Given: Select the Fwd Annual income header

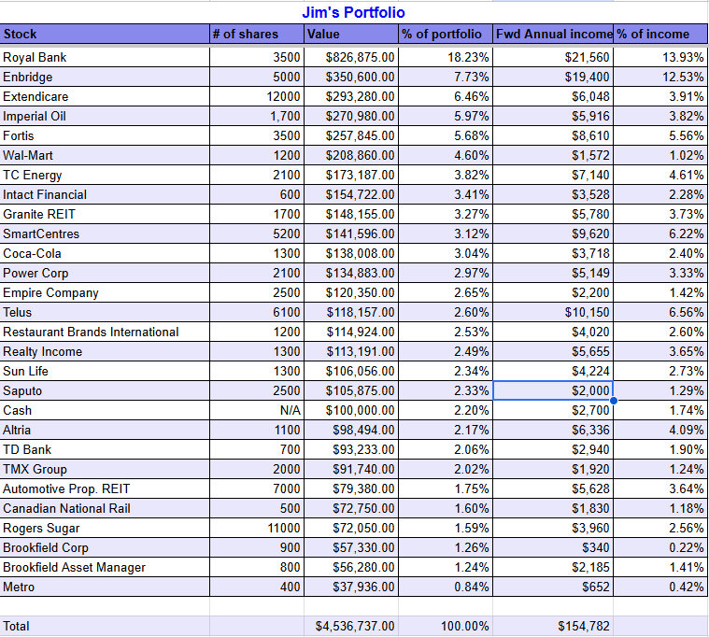Looking at the screenshot, I should pos(553,34).
